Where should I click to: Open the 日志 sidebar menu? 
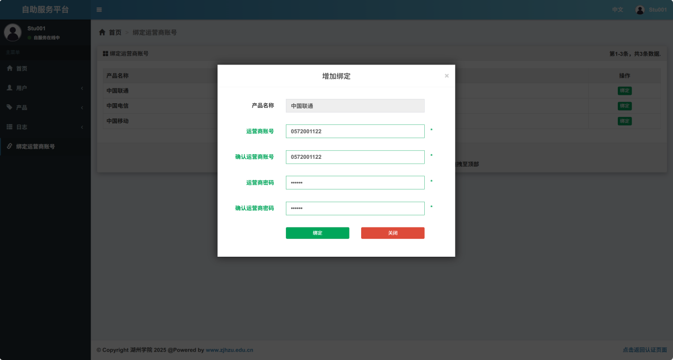click(x=45, y=127)
